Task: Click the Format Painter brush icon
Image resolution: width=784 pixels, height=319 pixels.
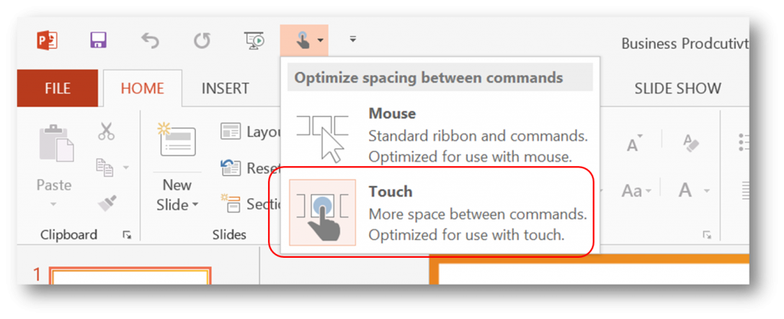Action: tap(104, 203)
